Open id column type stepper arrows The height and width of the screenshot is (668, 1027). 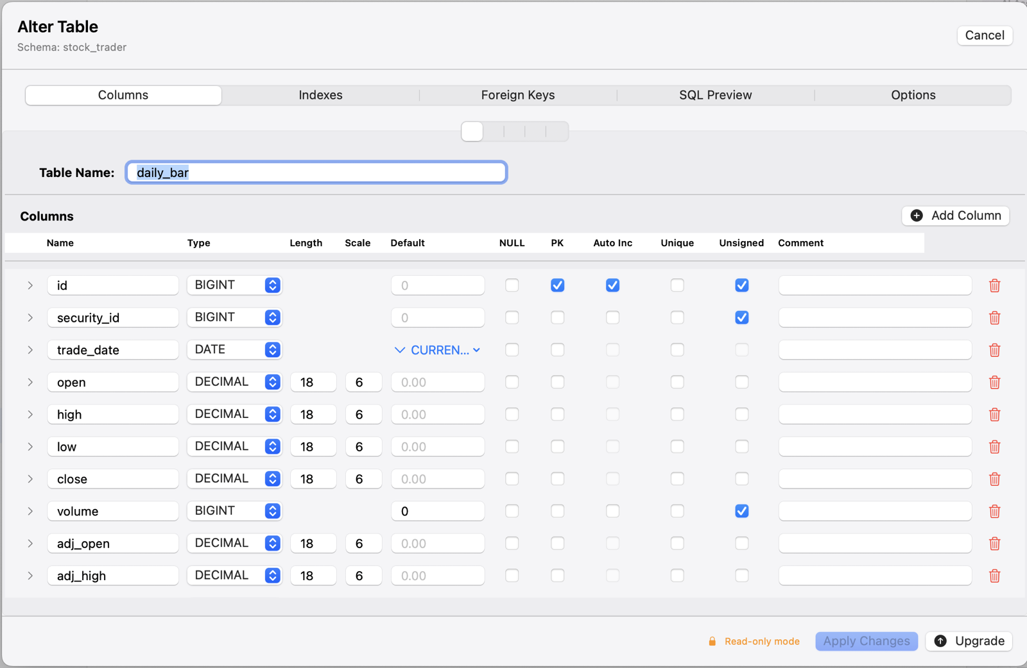273,285
